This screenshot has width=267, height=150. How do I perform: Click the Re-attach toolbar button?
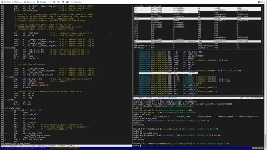point(6,2)
